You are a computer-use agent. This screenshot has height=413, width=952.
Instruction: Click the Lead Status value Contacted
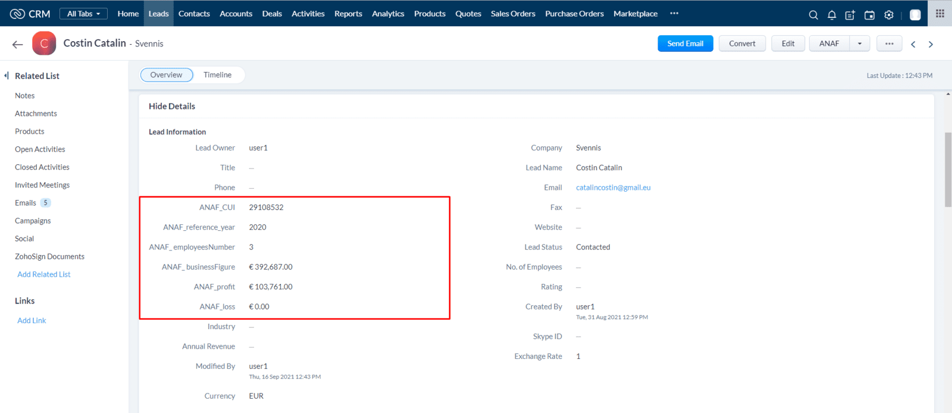[593, 247]
